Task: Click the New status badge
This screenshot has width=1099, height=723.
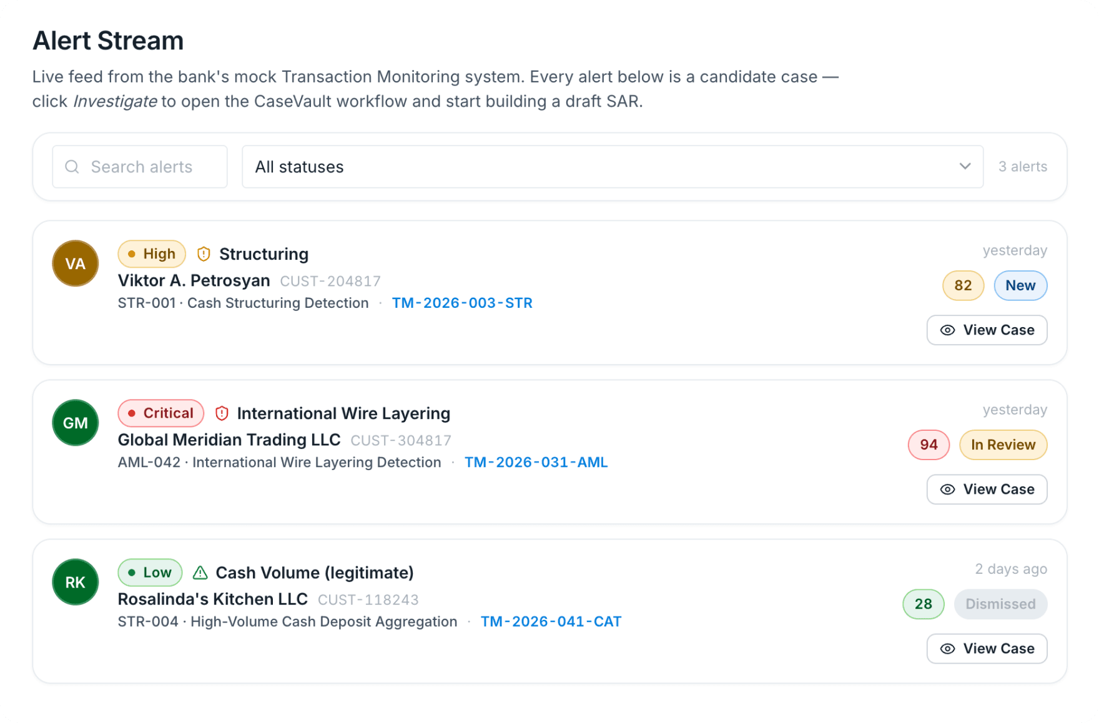Action: [x=1020, y=285]
